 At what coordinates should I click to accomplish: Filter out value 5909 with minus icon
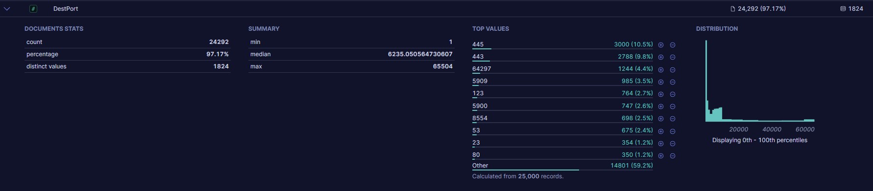coord(673,82)
